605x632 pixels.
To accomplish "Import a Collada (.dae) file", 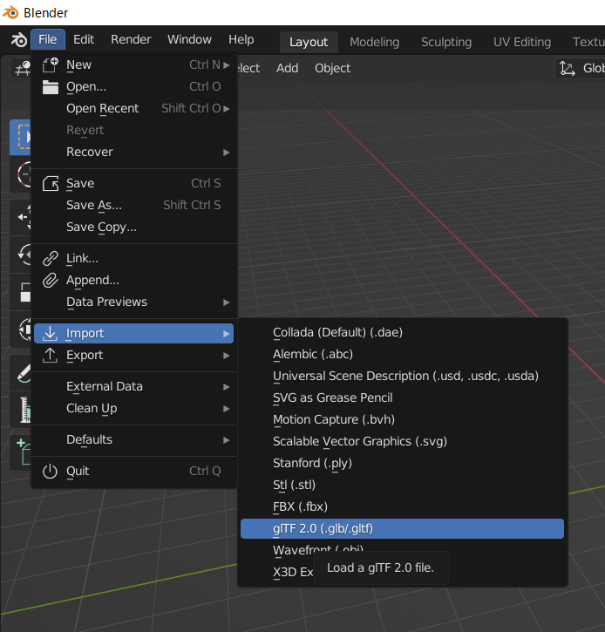I will tap(402, 332).
